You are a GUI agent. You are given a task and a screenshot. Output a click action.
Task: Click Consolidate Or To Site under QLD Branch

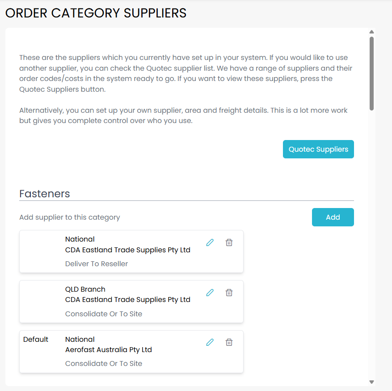[x=104, y=314]
